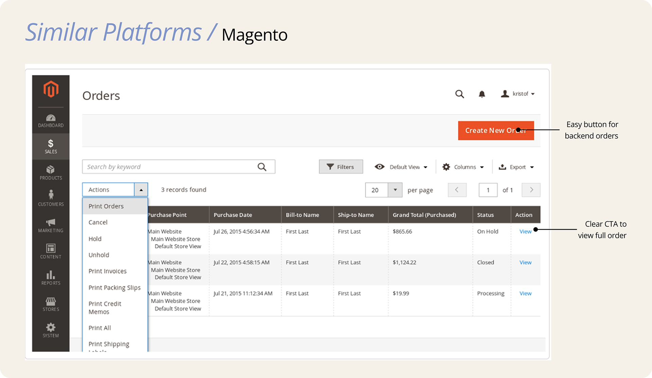Select Cancel from Actions menu

pyautogui.click(x=115, y=222)
